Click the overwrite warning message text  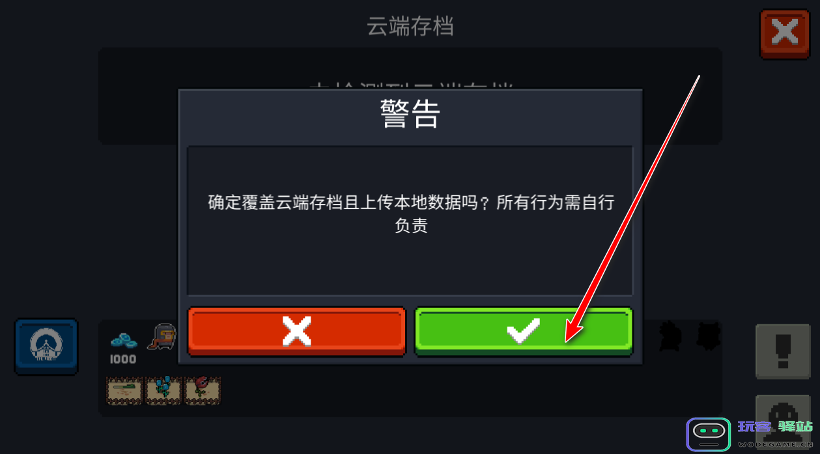[x=411, y=214]
